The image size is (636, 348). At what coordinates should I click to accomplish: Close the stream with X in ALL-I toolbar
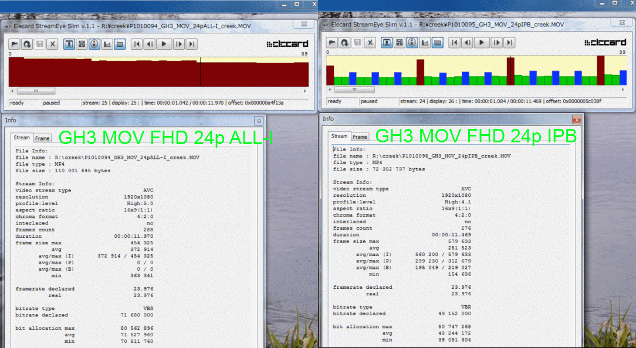[53, 44]
